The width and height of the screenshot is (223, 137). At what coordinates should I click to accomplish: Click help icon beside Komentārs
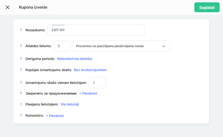21,116
